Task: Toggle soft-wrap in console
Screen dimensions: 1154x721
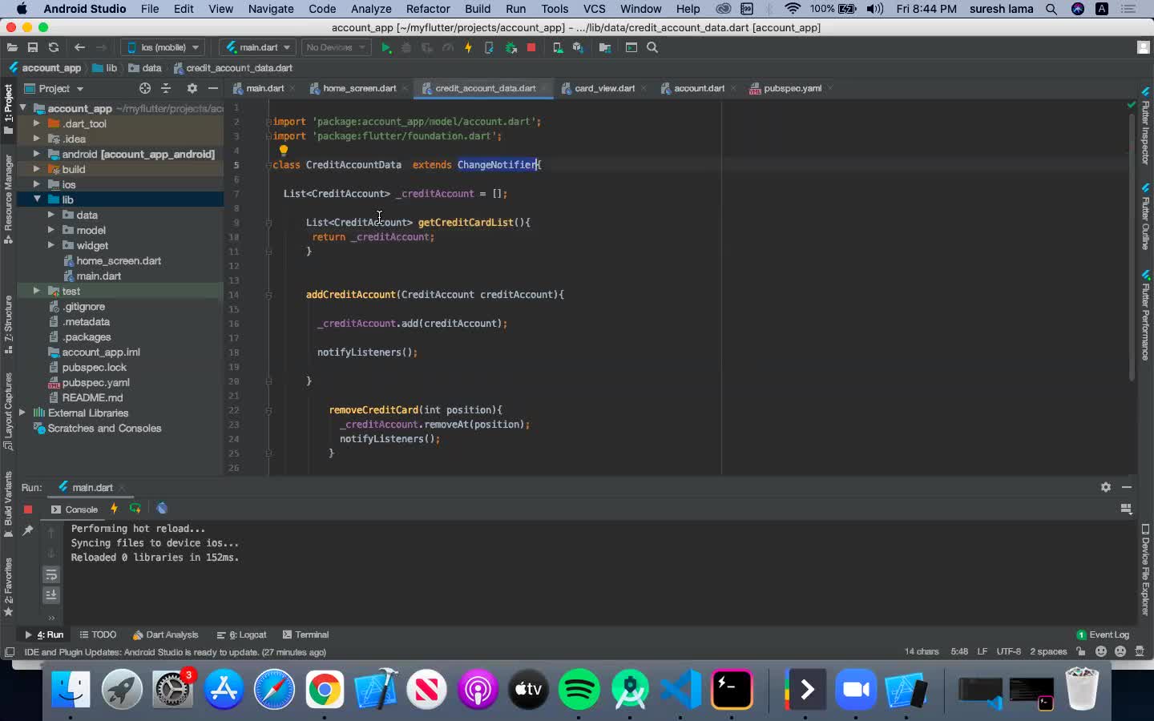Action: 51,574
